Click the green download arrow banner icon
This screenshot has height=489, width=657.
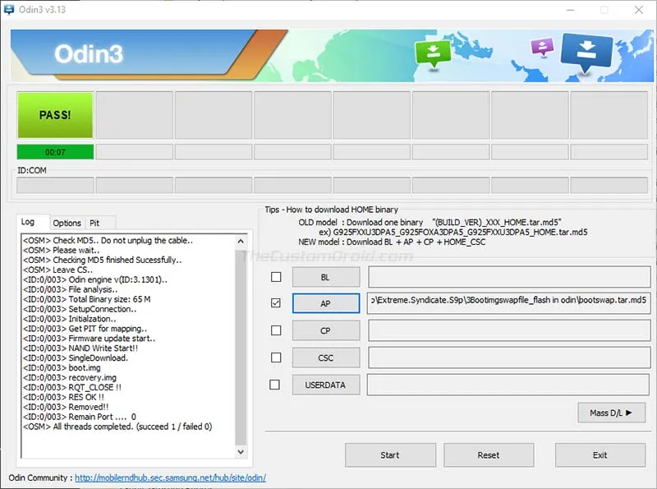[x=433, y=52]
